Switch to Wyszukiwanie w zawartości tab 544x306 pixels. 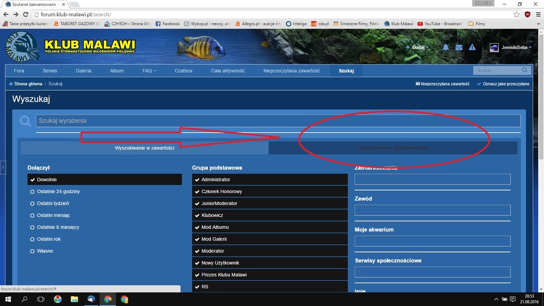tap(145, 148)
